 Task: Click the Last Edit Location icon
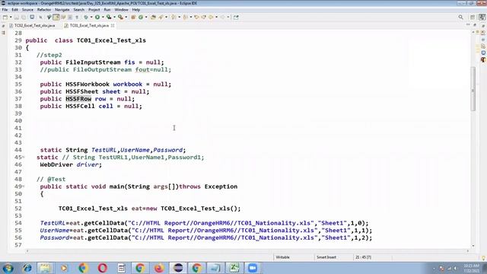pos(196,18)
